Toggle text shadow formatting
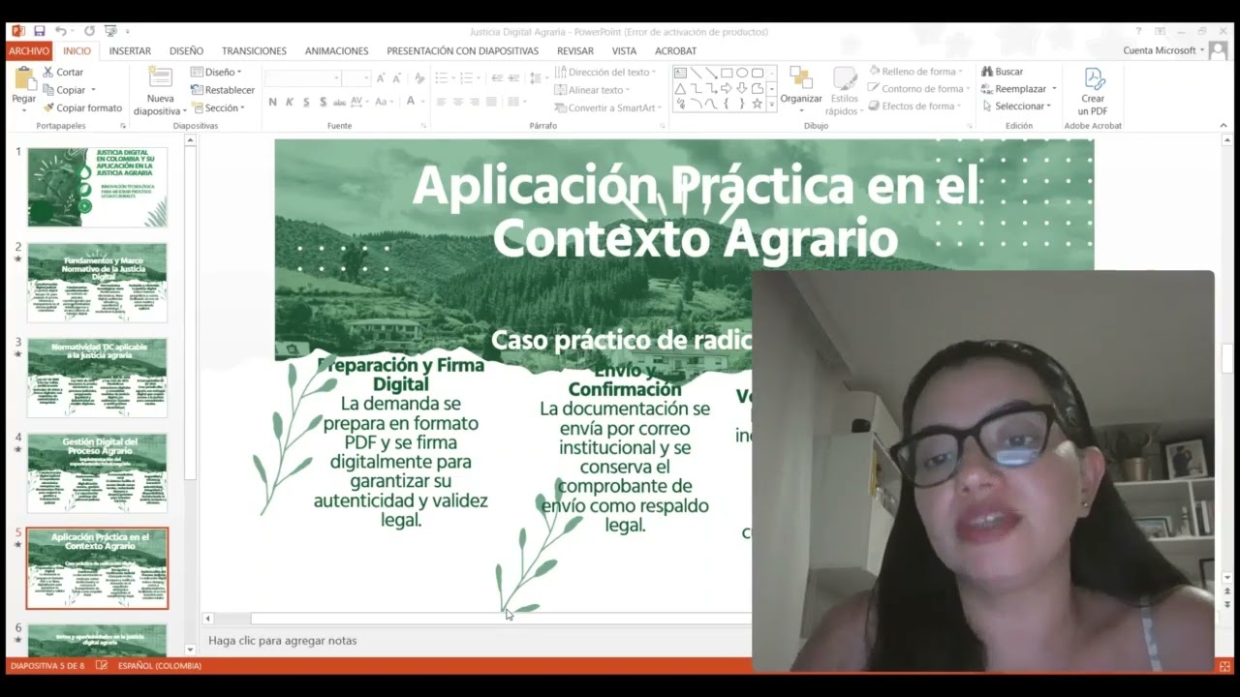The height and width of the screenshot is (697, 1240). click(324, 102)
